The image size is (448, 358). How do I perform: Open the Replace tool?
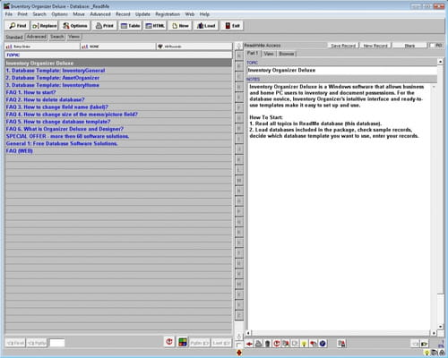click(x=45, y=26)
